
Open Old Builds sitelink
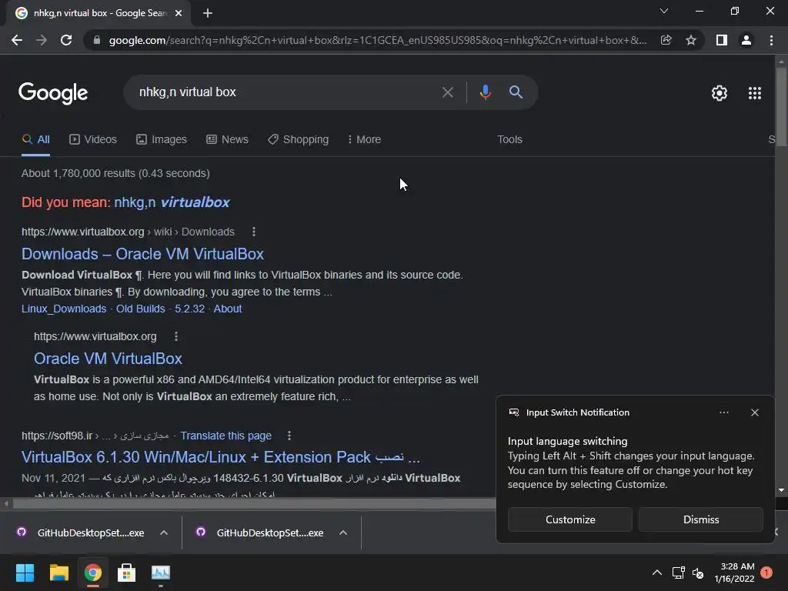[x=141, y=309]
